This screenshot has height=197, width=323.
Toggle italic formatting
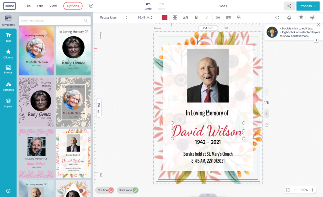click(x=207, y=17)
